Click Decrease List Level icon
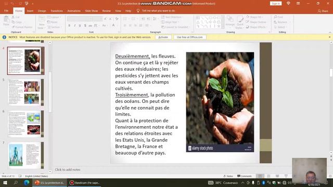Image resolution: width=333 pixels, height=187 pixels. 143,19
